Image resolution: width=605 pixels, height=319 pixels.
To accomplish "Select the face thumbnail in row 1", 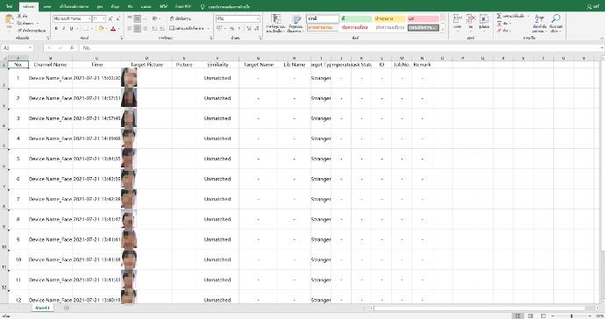I will pos(129,77).
